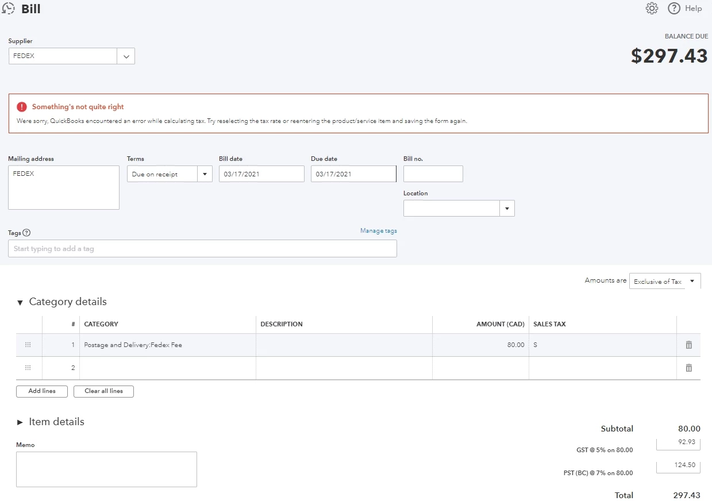The image size is (712, 501).
Task: Collapse the Category details section
Action: tap(20, 302)
